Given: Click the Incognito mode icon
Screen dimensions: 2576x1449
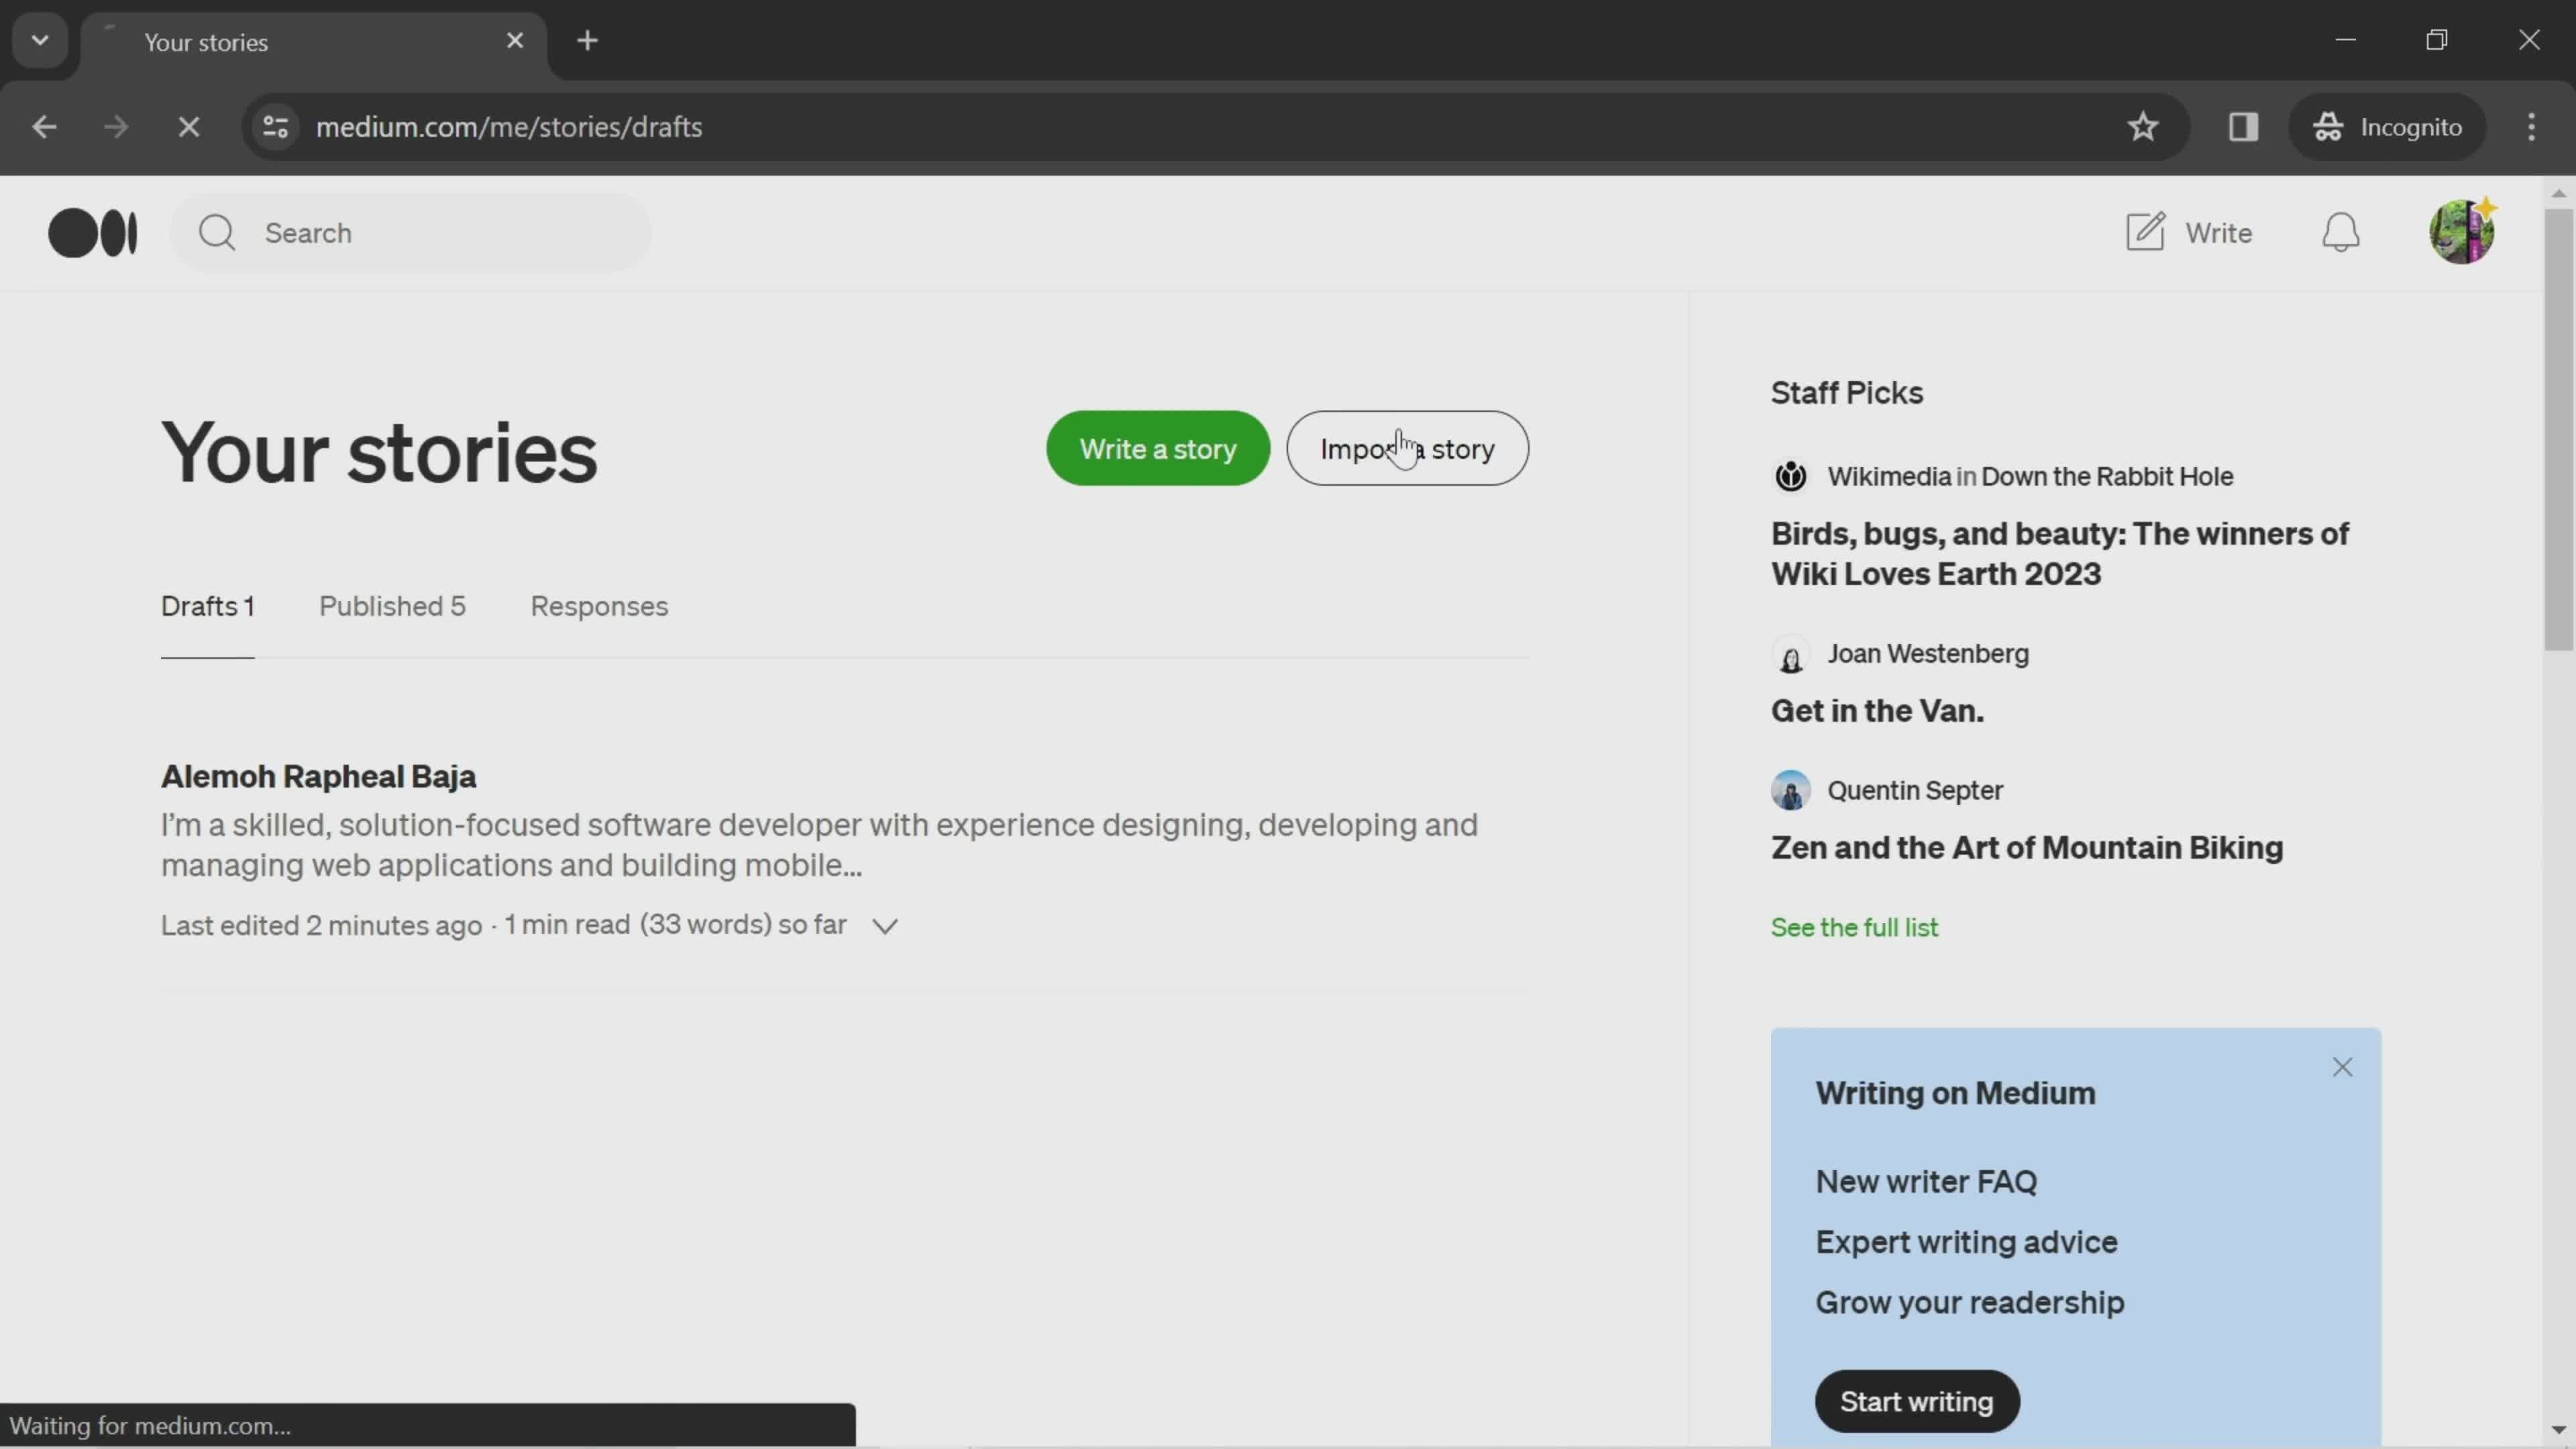Looking at the screenshot, I should (2328, 125).
